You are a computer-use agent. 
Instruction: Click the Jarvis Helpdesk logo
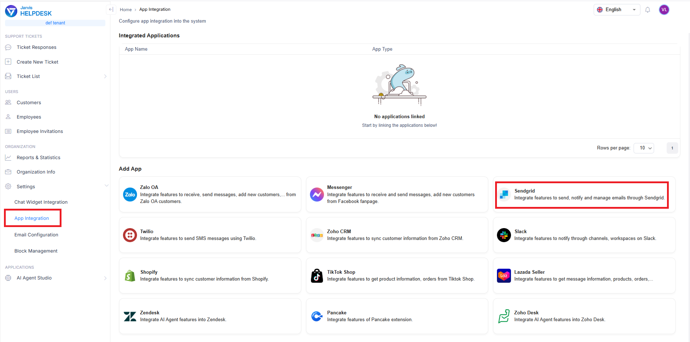point(28,11)
